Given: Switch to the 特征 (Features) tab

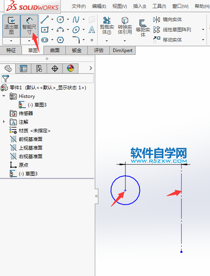Looking at the screenshot, I should click(x=11, y=51).
